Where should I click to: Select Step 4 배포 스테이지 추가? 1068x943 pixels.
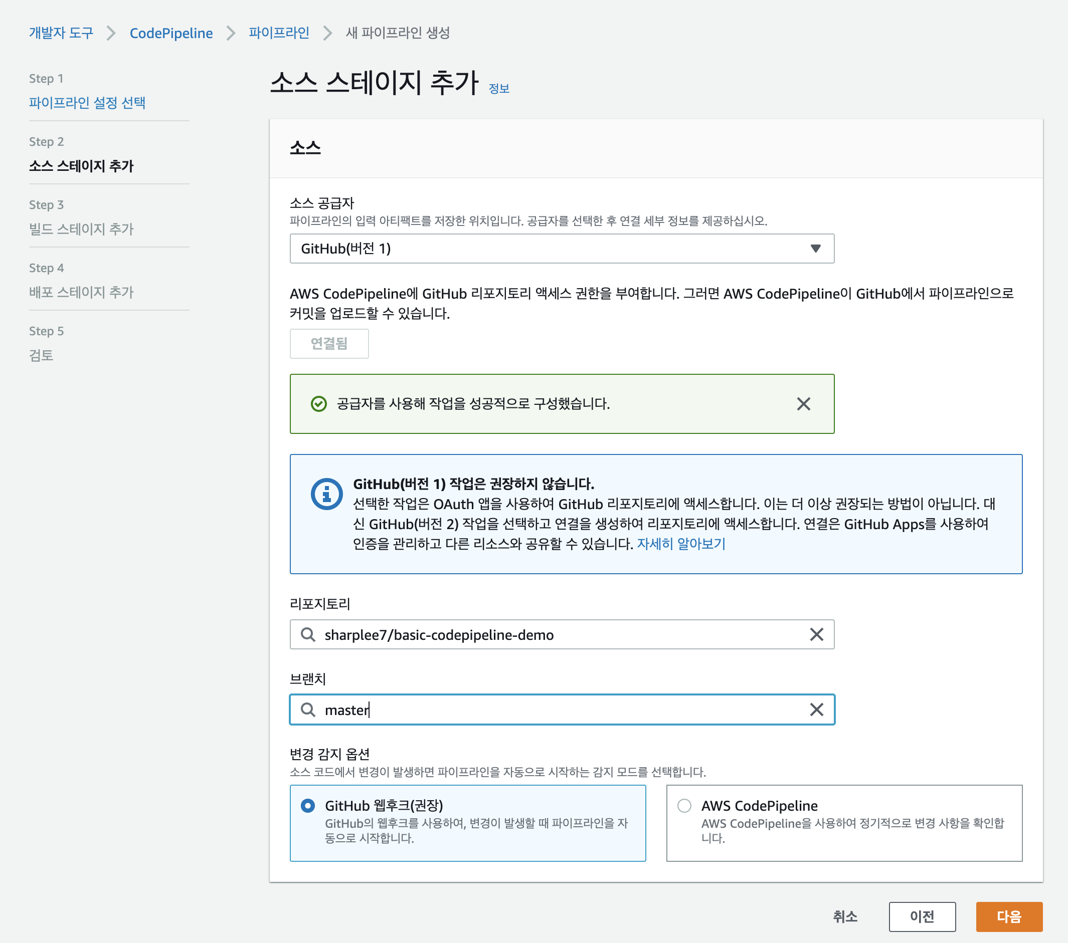click(82, 292)
